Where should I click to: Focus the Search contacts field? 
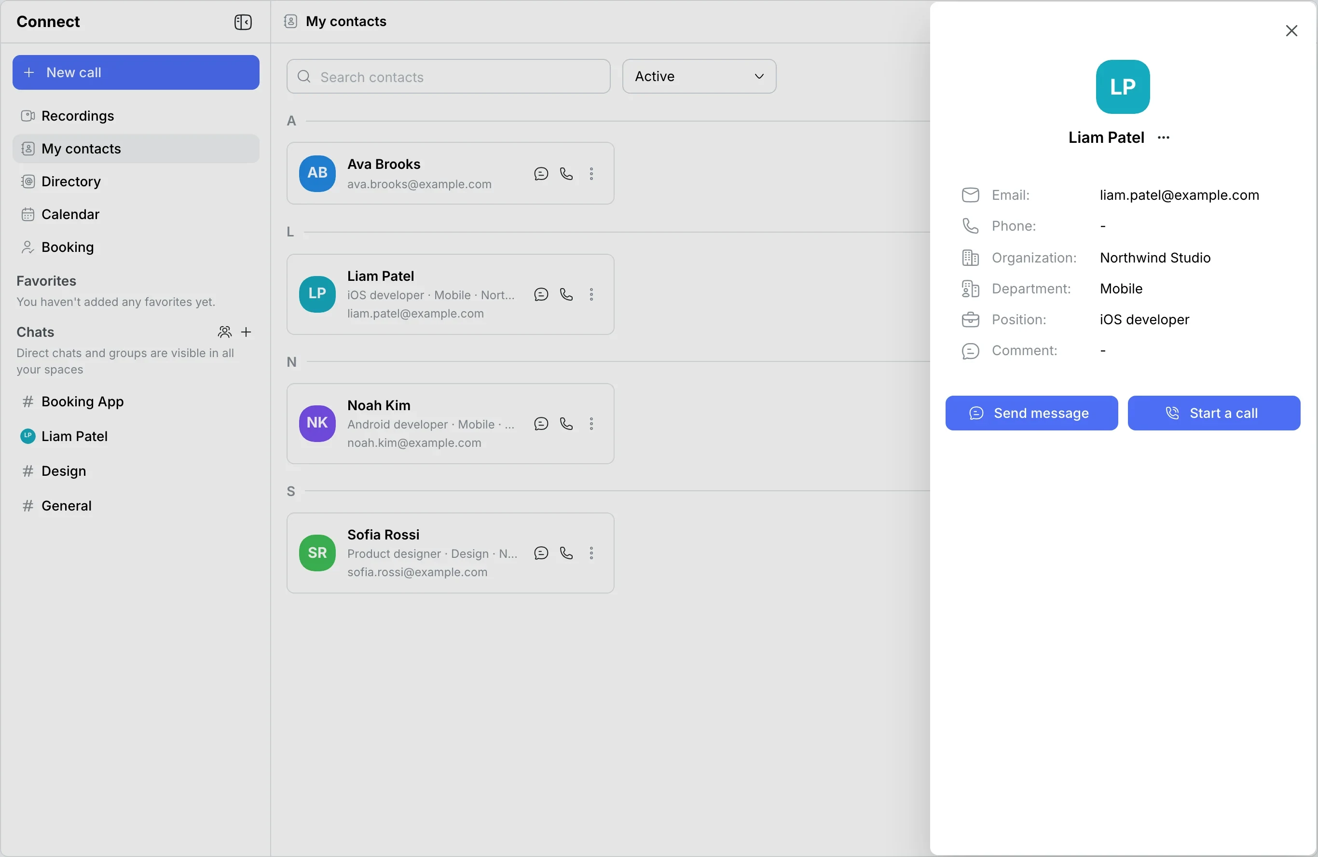[x=449, y=76]
